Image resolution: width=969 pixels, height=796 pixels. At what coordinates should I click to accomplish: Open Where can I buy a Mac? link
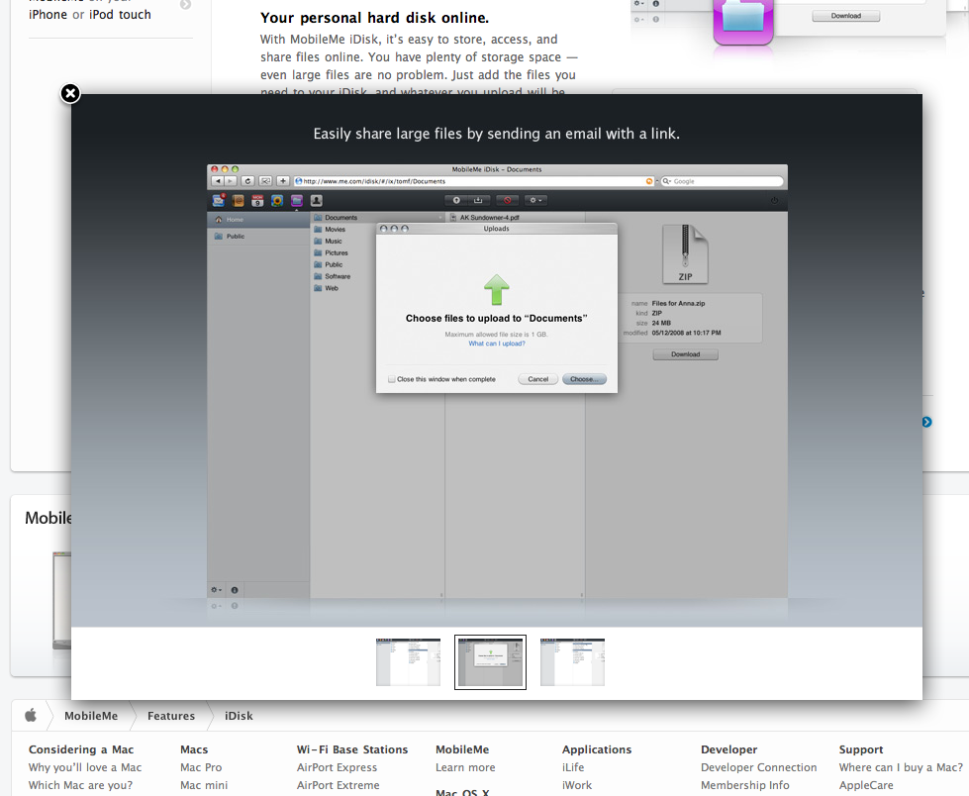tap(901, 767)
